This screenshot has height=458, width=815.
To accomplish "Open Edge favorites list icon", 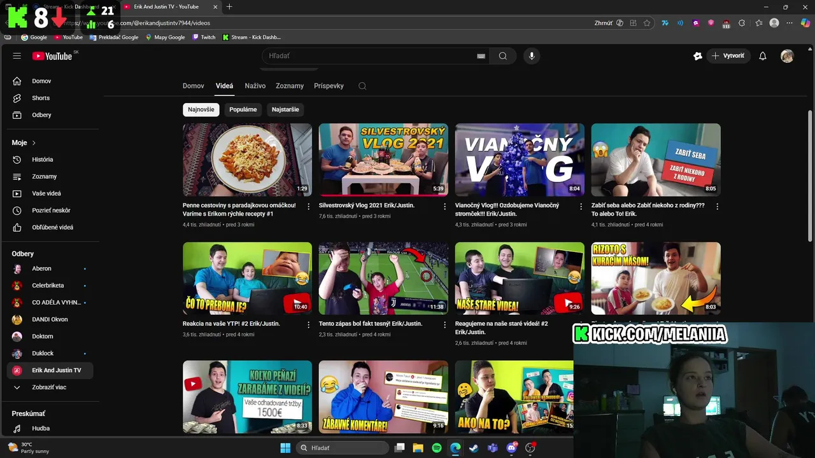I will [758, 23].
